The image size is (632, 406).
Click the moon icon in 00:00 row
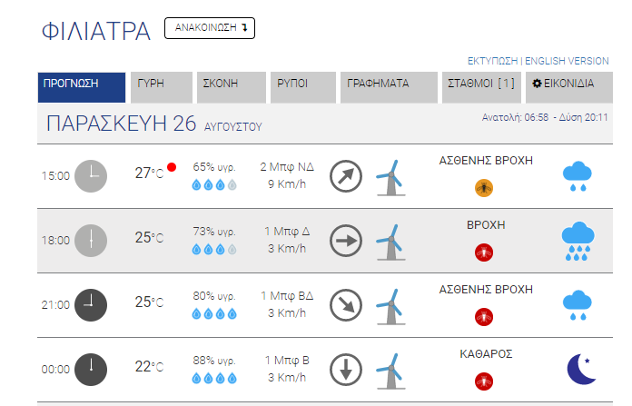coord(581,370)
